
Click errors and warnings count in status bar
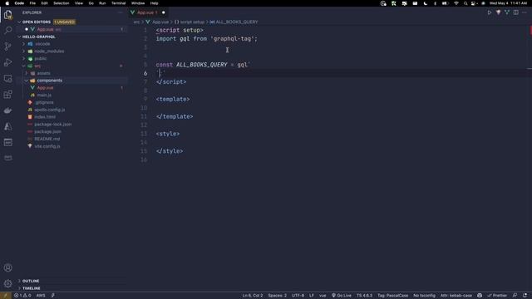point(22,296)
